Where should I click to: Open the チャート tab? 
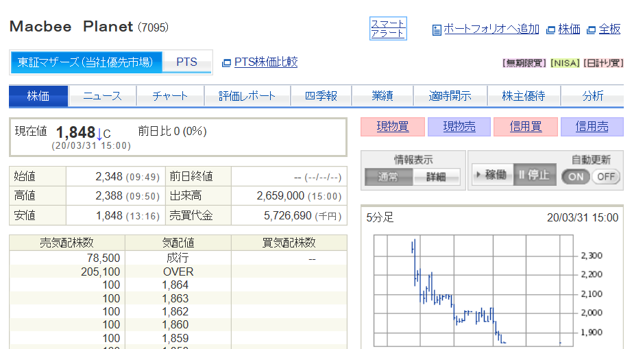pos(170,96)
